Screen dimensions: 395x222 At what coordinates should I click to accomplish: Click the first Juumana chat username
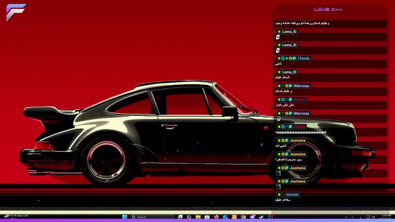pos(297,140)
